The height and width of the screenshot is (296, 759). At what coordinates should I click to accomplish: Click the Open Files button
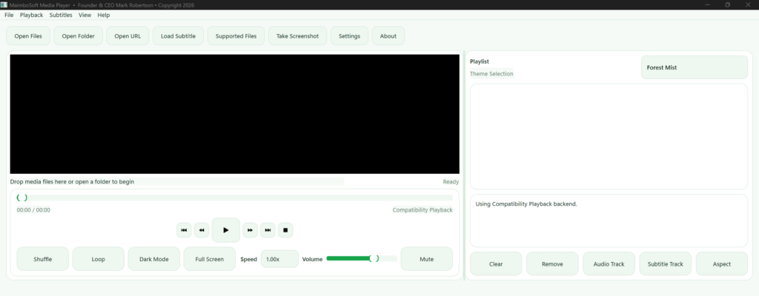click(x=28, y=36)
